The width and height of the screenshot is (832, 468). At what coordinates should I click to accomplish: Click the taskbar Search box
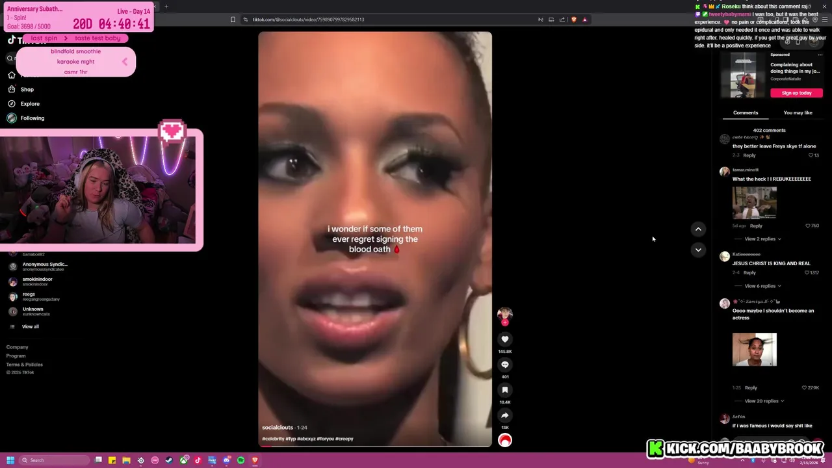pos(55,460)
